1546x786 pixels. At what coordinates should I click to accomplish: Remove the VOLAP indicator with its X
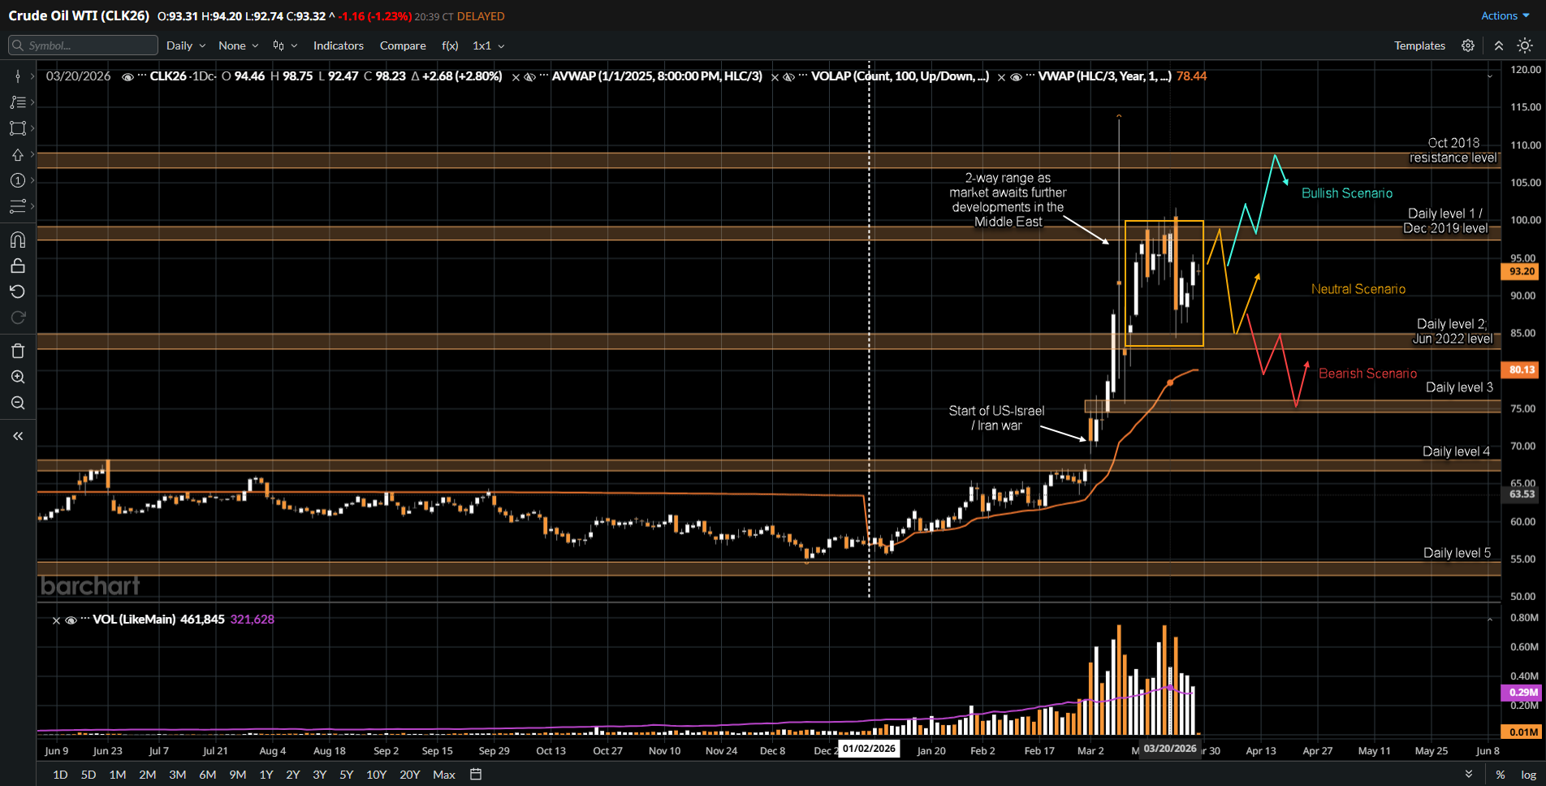click(775, 77)
